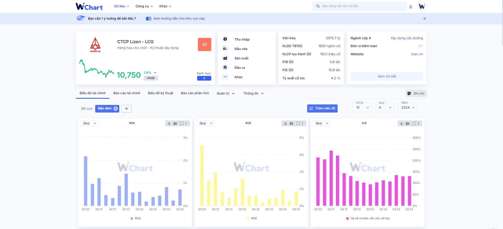Viewport: 503px width, 229px height.
Task: Download the ROE chart image
Action: click(x=285, y=123)
